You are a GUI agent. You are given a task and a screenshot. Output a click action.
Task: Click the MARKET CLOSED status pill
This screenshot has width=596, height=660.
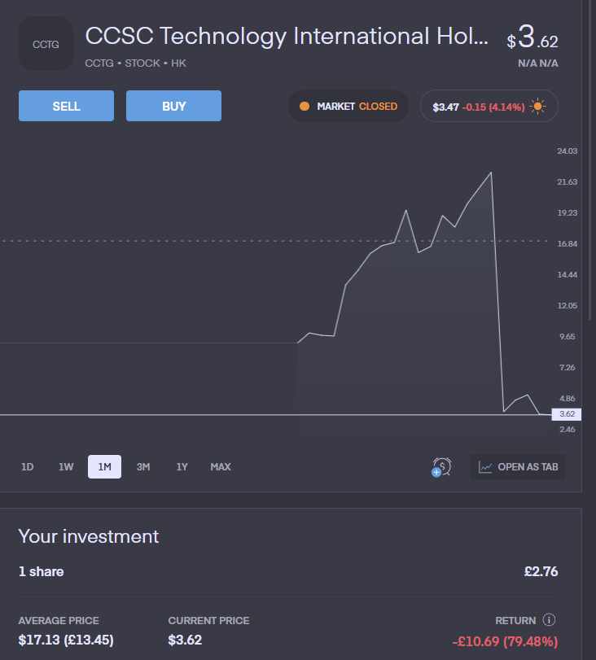click(348, 107)
